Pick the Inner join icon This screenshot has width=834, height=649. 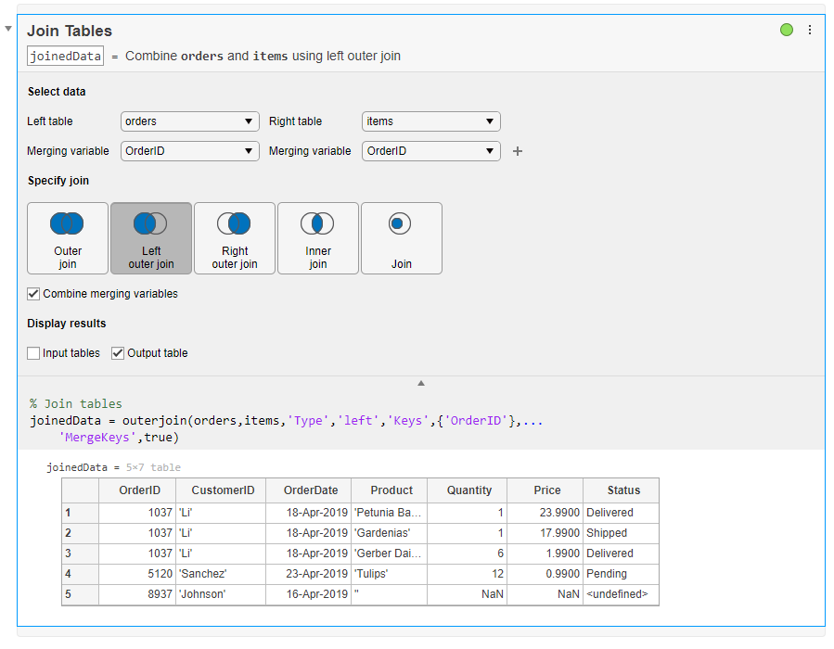318,238
